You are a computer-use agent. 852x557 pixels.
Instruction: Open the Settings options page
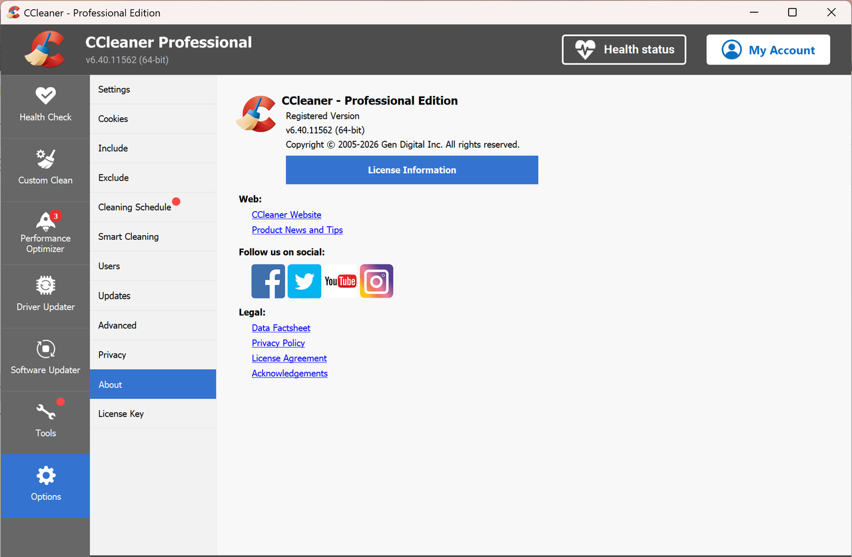[x=153, y=89]
